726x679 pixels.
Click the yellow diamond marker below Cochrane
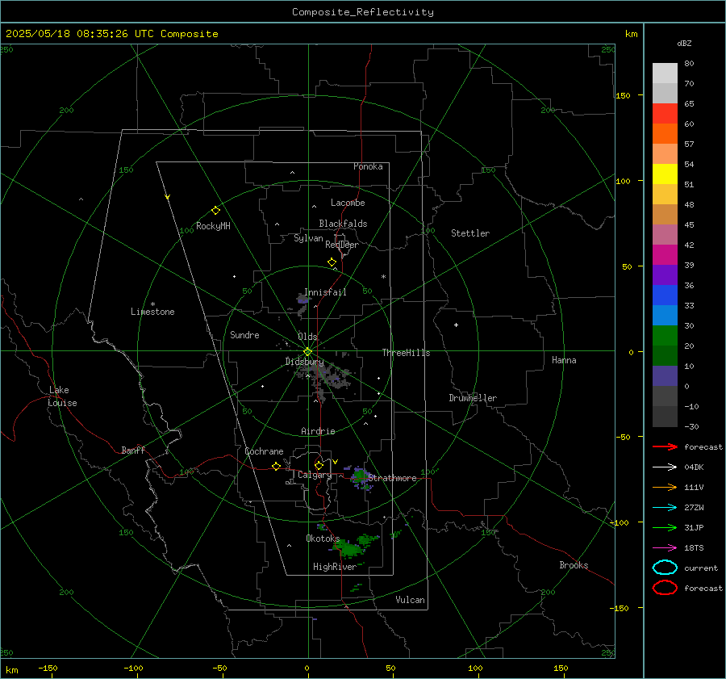[277, 466]
